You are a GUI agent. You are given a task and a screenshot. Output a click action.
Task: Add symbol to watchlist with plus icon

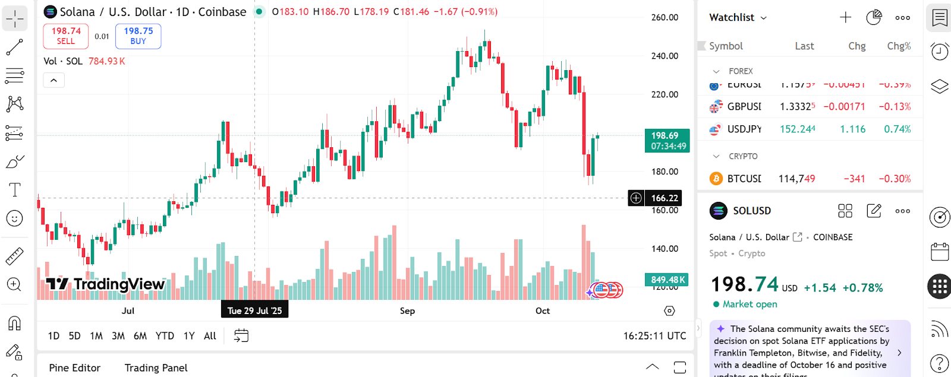pos(845,18)
